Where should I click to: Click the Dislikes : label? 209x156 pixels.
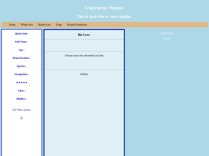tap(22, 99)
